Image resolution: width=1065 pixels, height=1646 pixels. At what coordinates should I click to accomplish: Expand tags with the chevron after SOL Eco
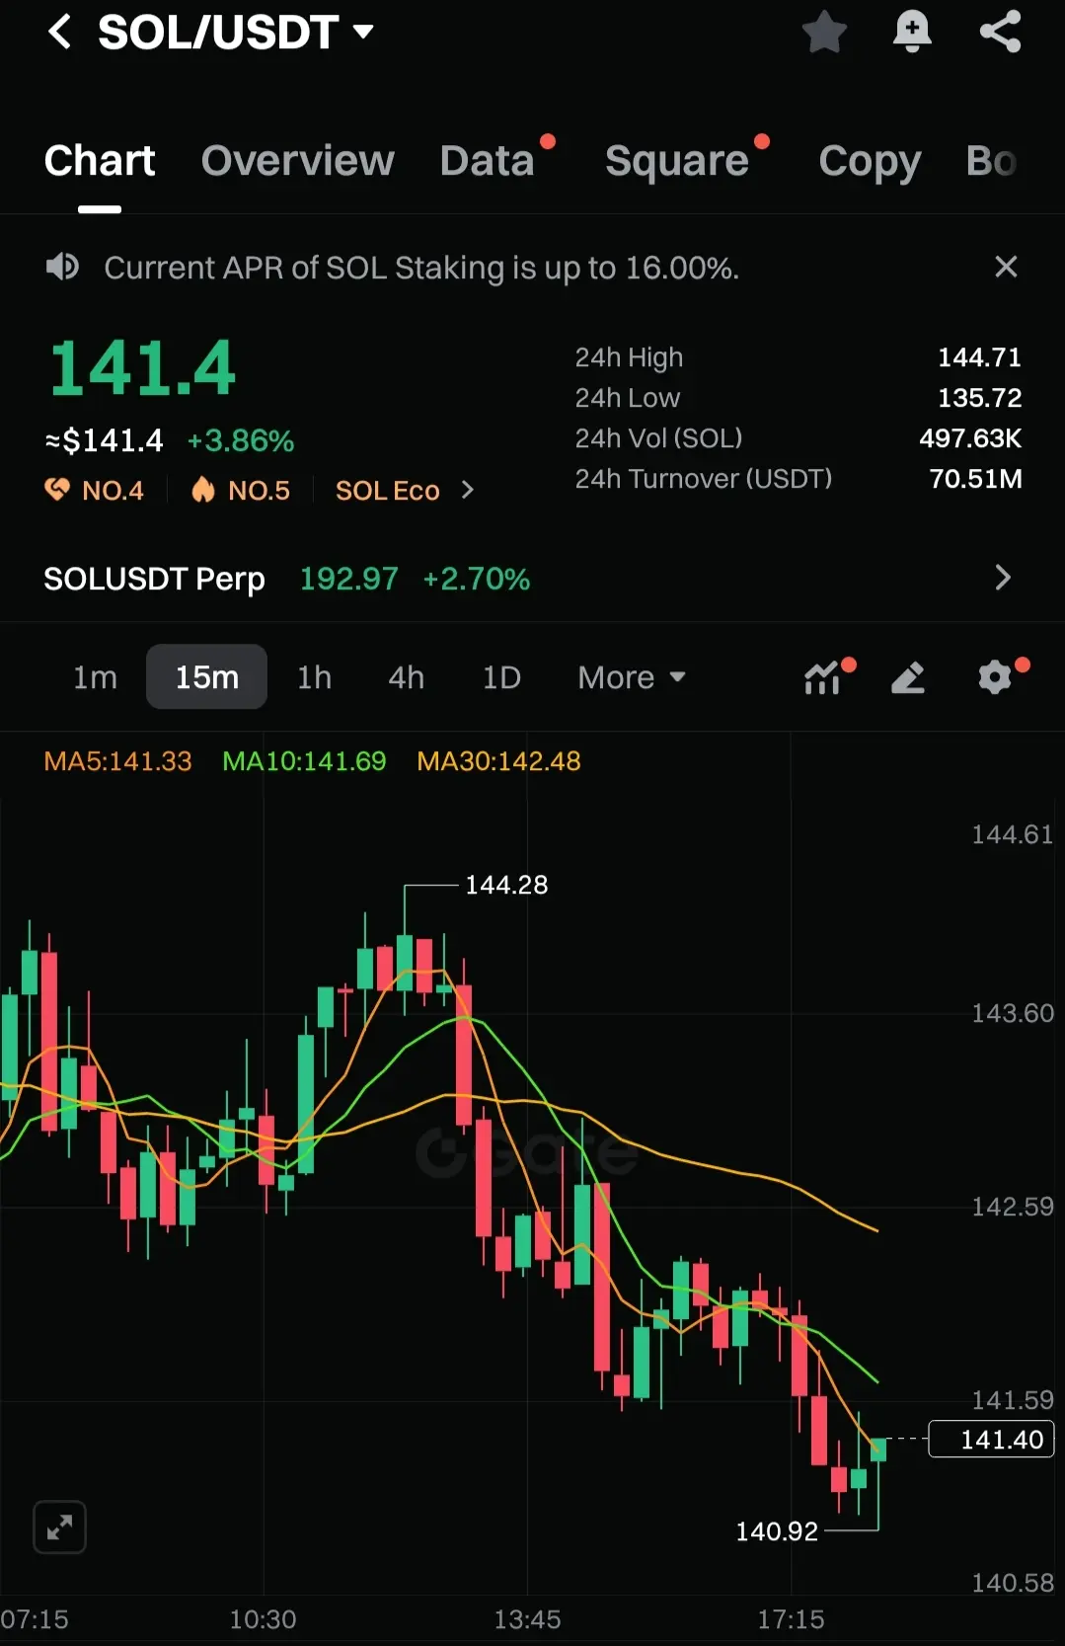468,490
